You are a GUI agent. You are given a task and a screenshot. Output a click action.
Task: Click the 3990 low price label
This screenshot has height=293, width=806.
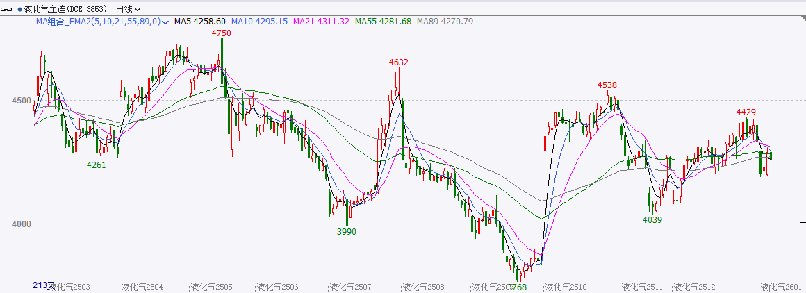(x=346, y=231)
